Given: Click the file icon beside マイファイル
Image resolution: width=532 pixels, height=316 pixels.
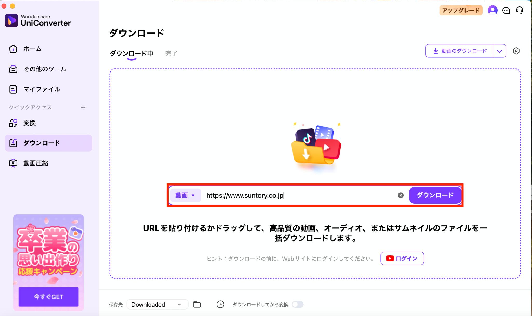Looking at the screenshot, I should click(13, 89).
